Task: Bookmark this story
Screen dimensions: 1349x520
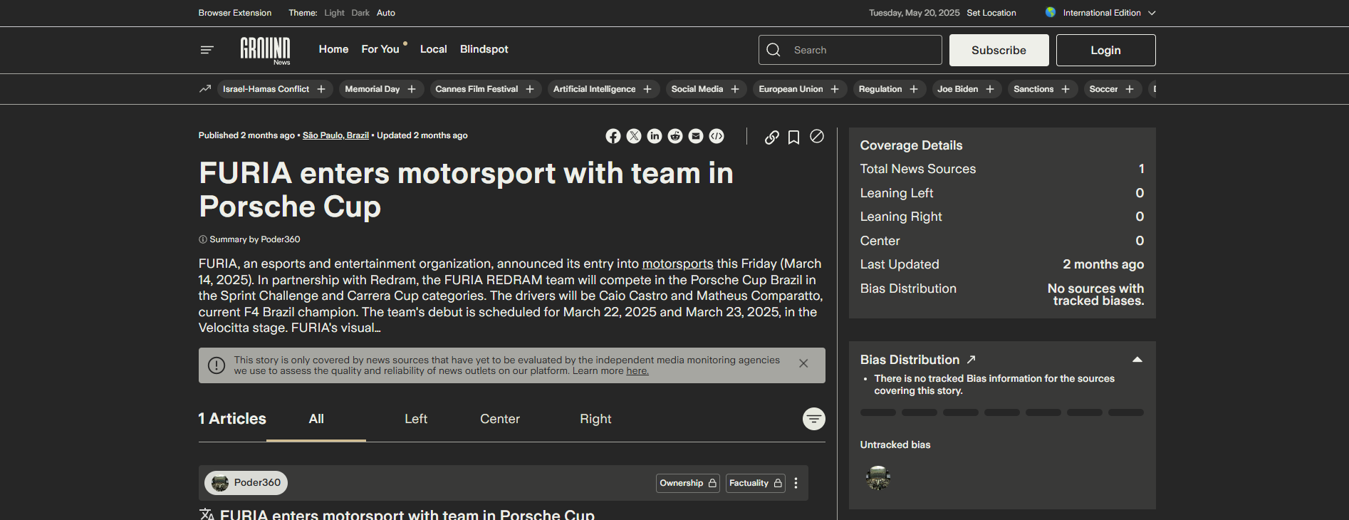Action: pos(793,137)
